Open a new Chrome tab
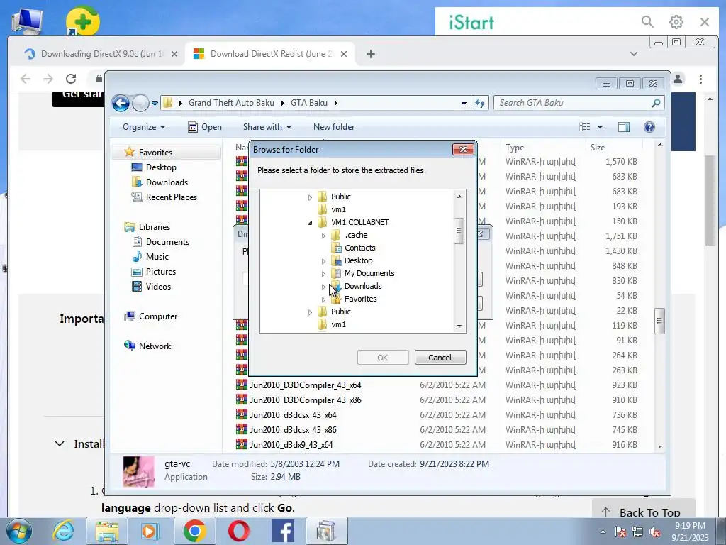This screenshot has height=545, width=726. coord(370,54)
